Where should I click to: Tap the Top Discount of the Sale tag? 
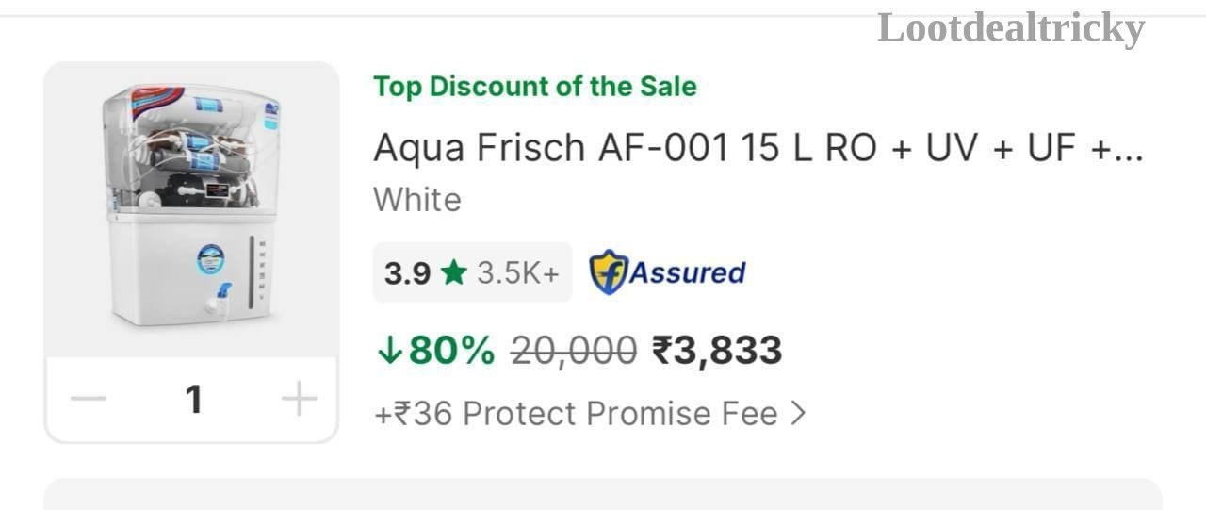tap(535, 87)
